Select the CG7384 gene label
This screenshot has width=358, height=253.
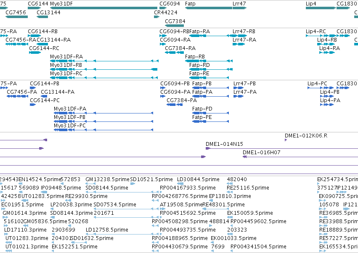tap(175, 21)
